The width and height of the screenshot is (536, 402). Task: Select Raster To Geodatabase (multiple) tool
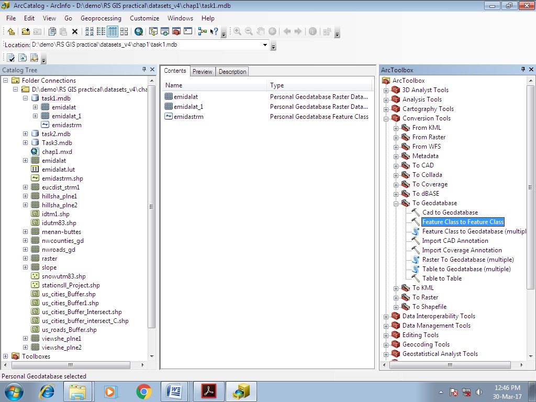[468, 260]
